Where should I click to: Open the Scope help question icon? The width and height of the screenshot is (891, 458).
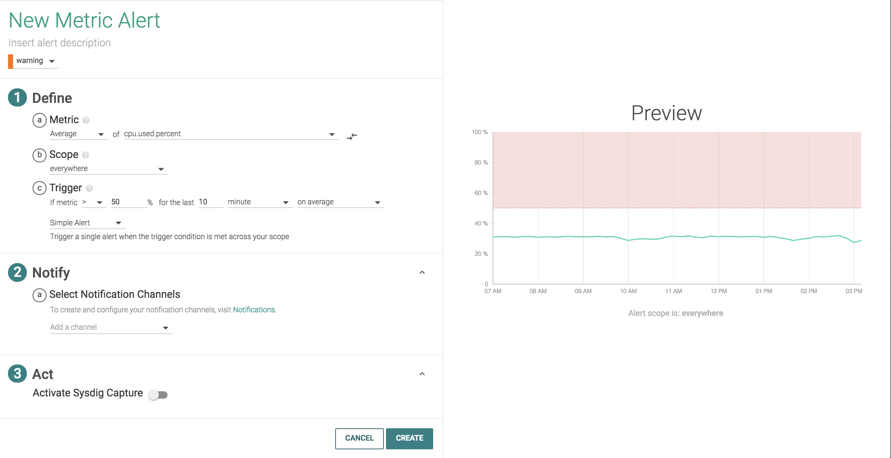click(x=86, y=155)
